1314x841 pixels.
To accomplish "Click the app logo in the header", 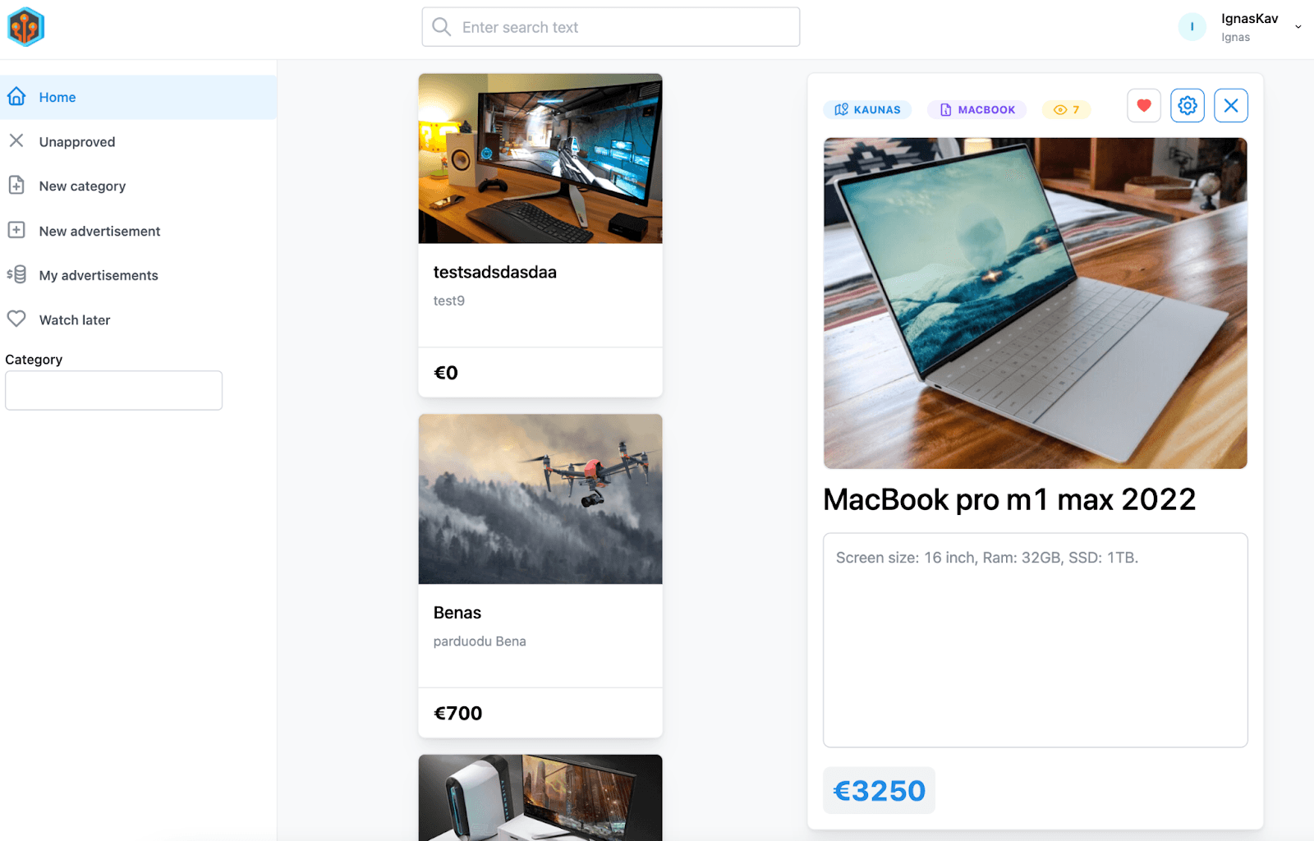I will (25, 27).
